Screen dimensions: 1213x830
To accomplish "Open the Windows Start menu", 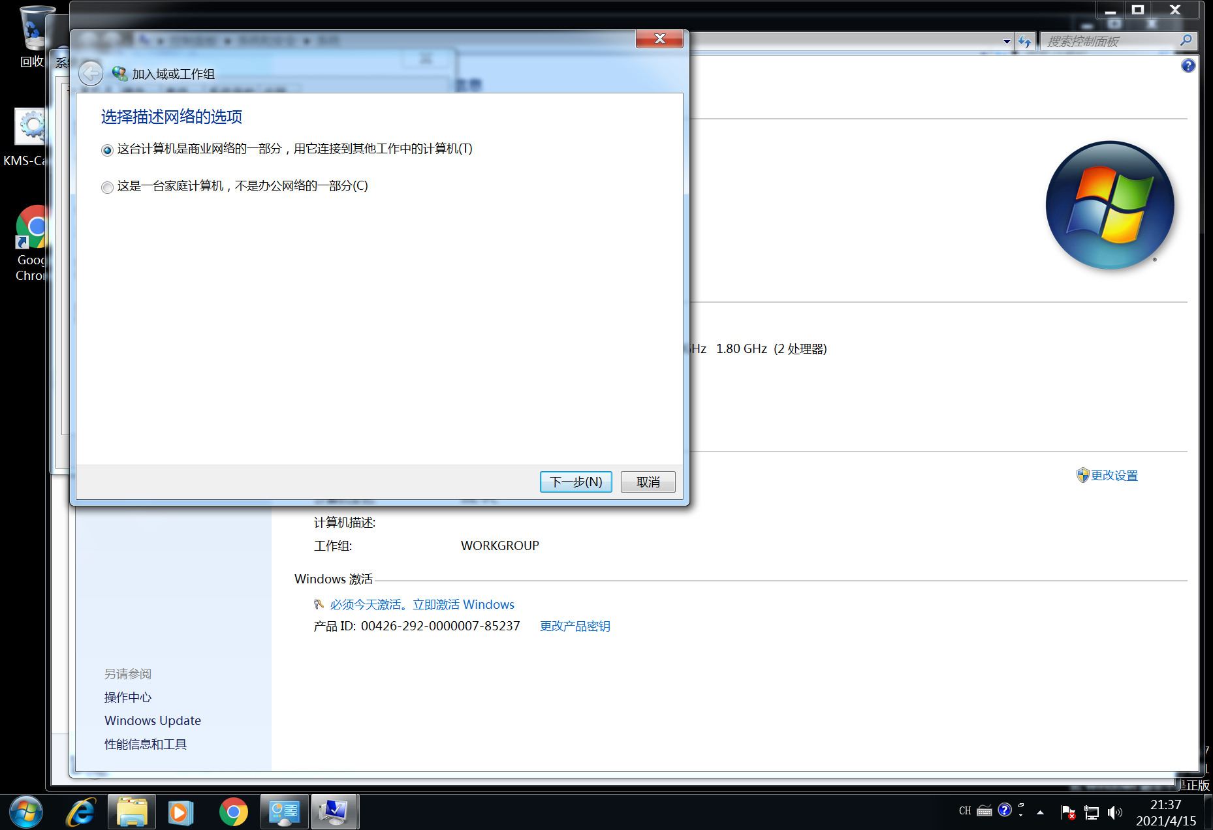I will 26,812.
